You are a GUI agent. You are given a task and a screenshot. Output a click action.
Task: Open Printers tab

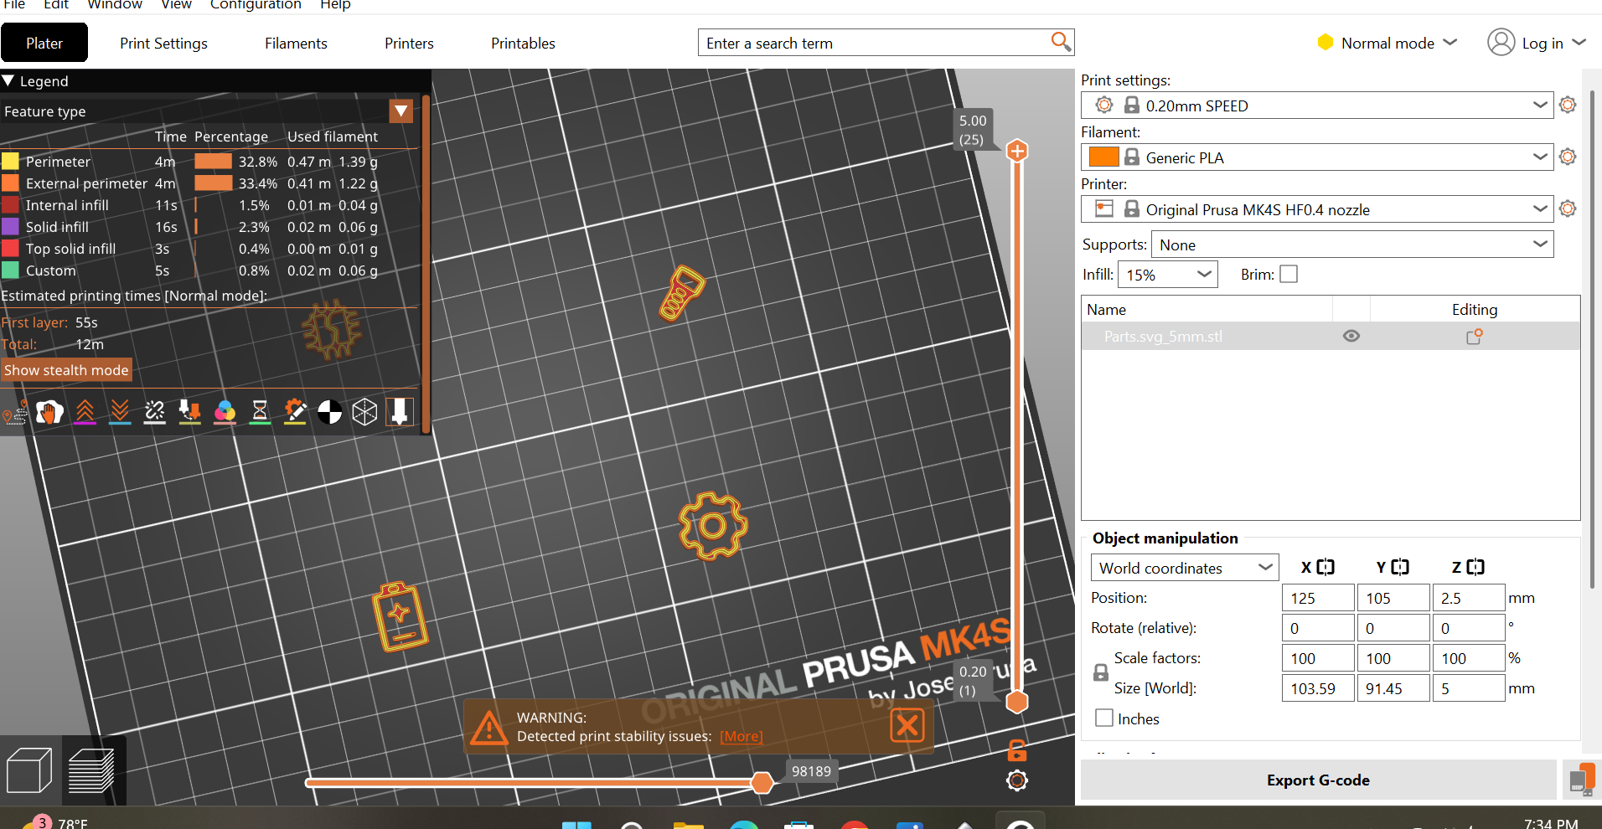pyautogui.click(x=409, y=43)
